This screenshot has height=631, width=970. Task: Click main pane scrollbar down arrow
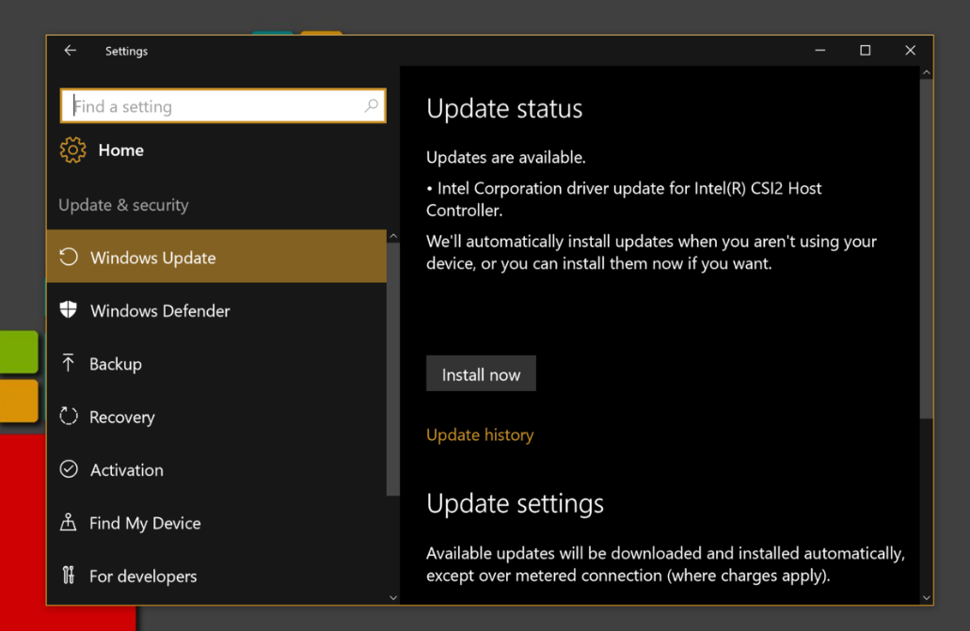pos(926,597)
